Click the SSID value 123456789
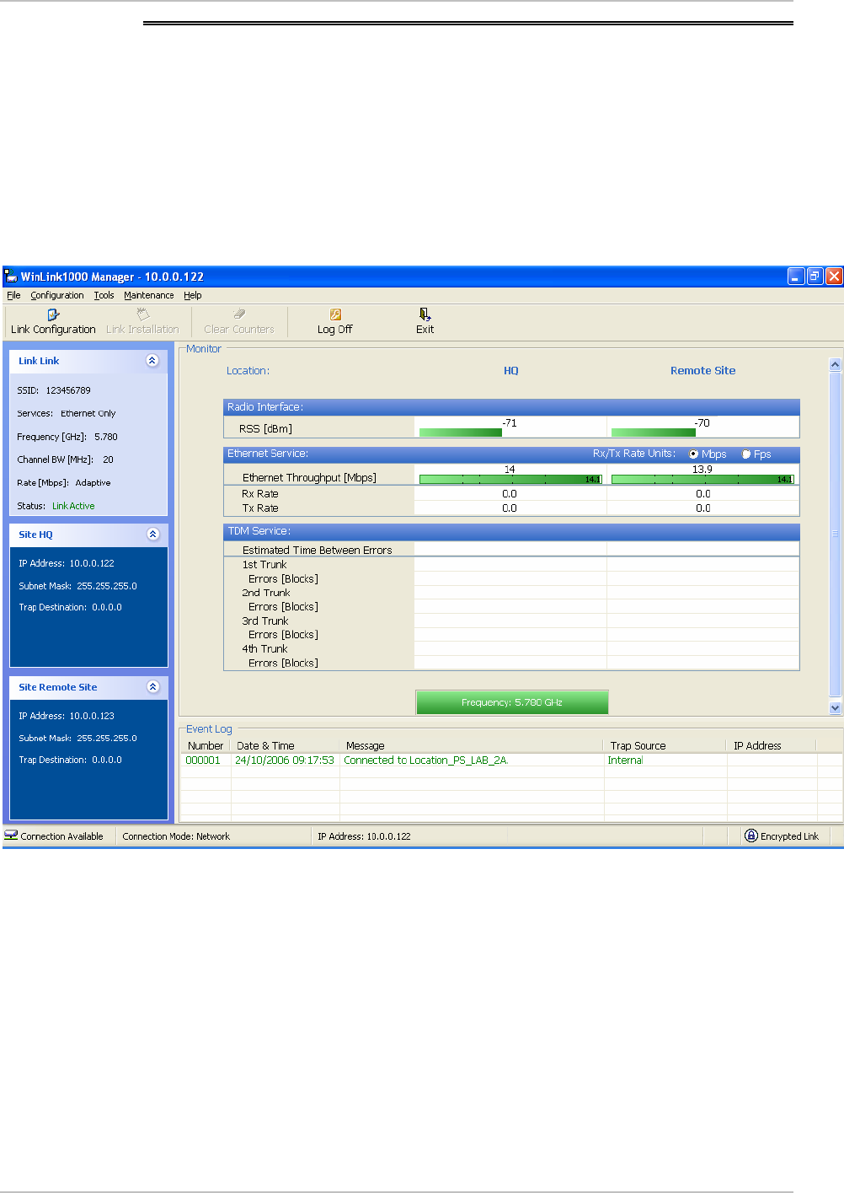The width and height of the screenshot is (844, 1193). [x=68, y=390]
